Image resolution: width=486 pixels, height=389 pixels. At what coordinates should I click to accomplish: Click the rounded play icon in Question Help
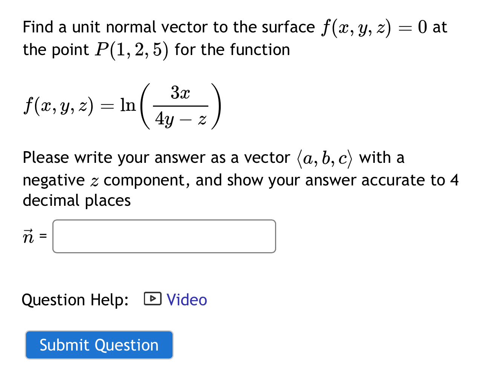[152, 299]
